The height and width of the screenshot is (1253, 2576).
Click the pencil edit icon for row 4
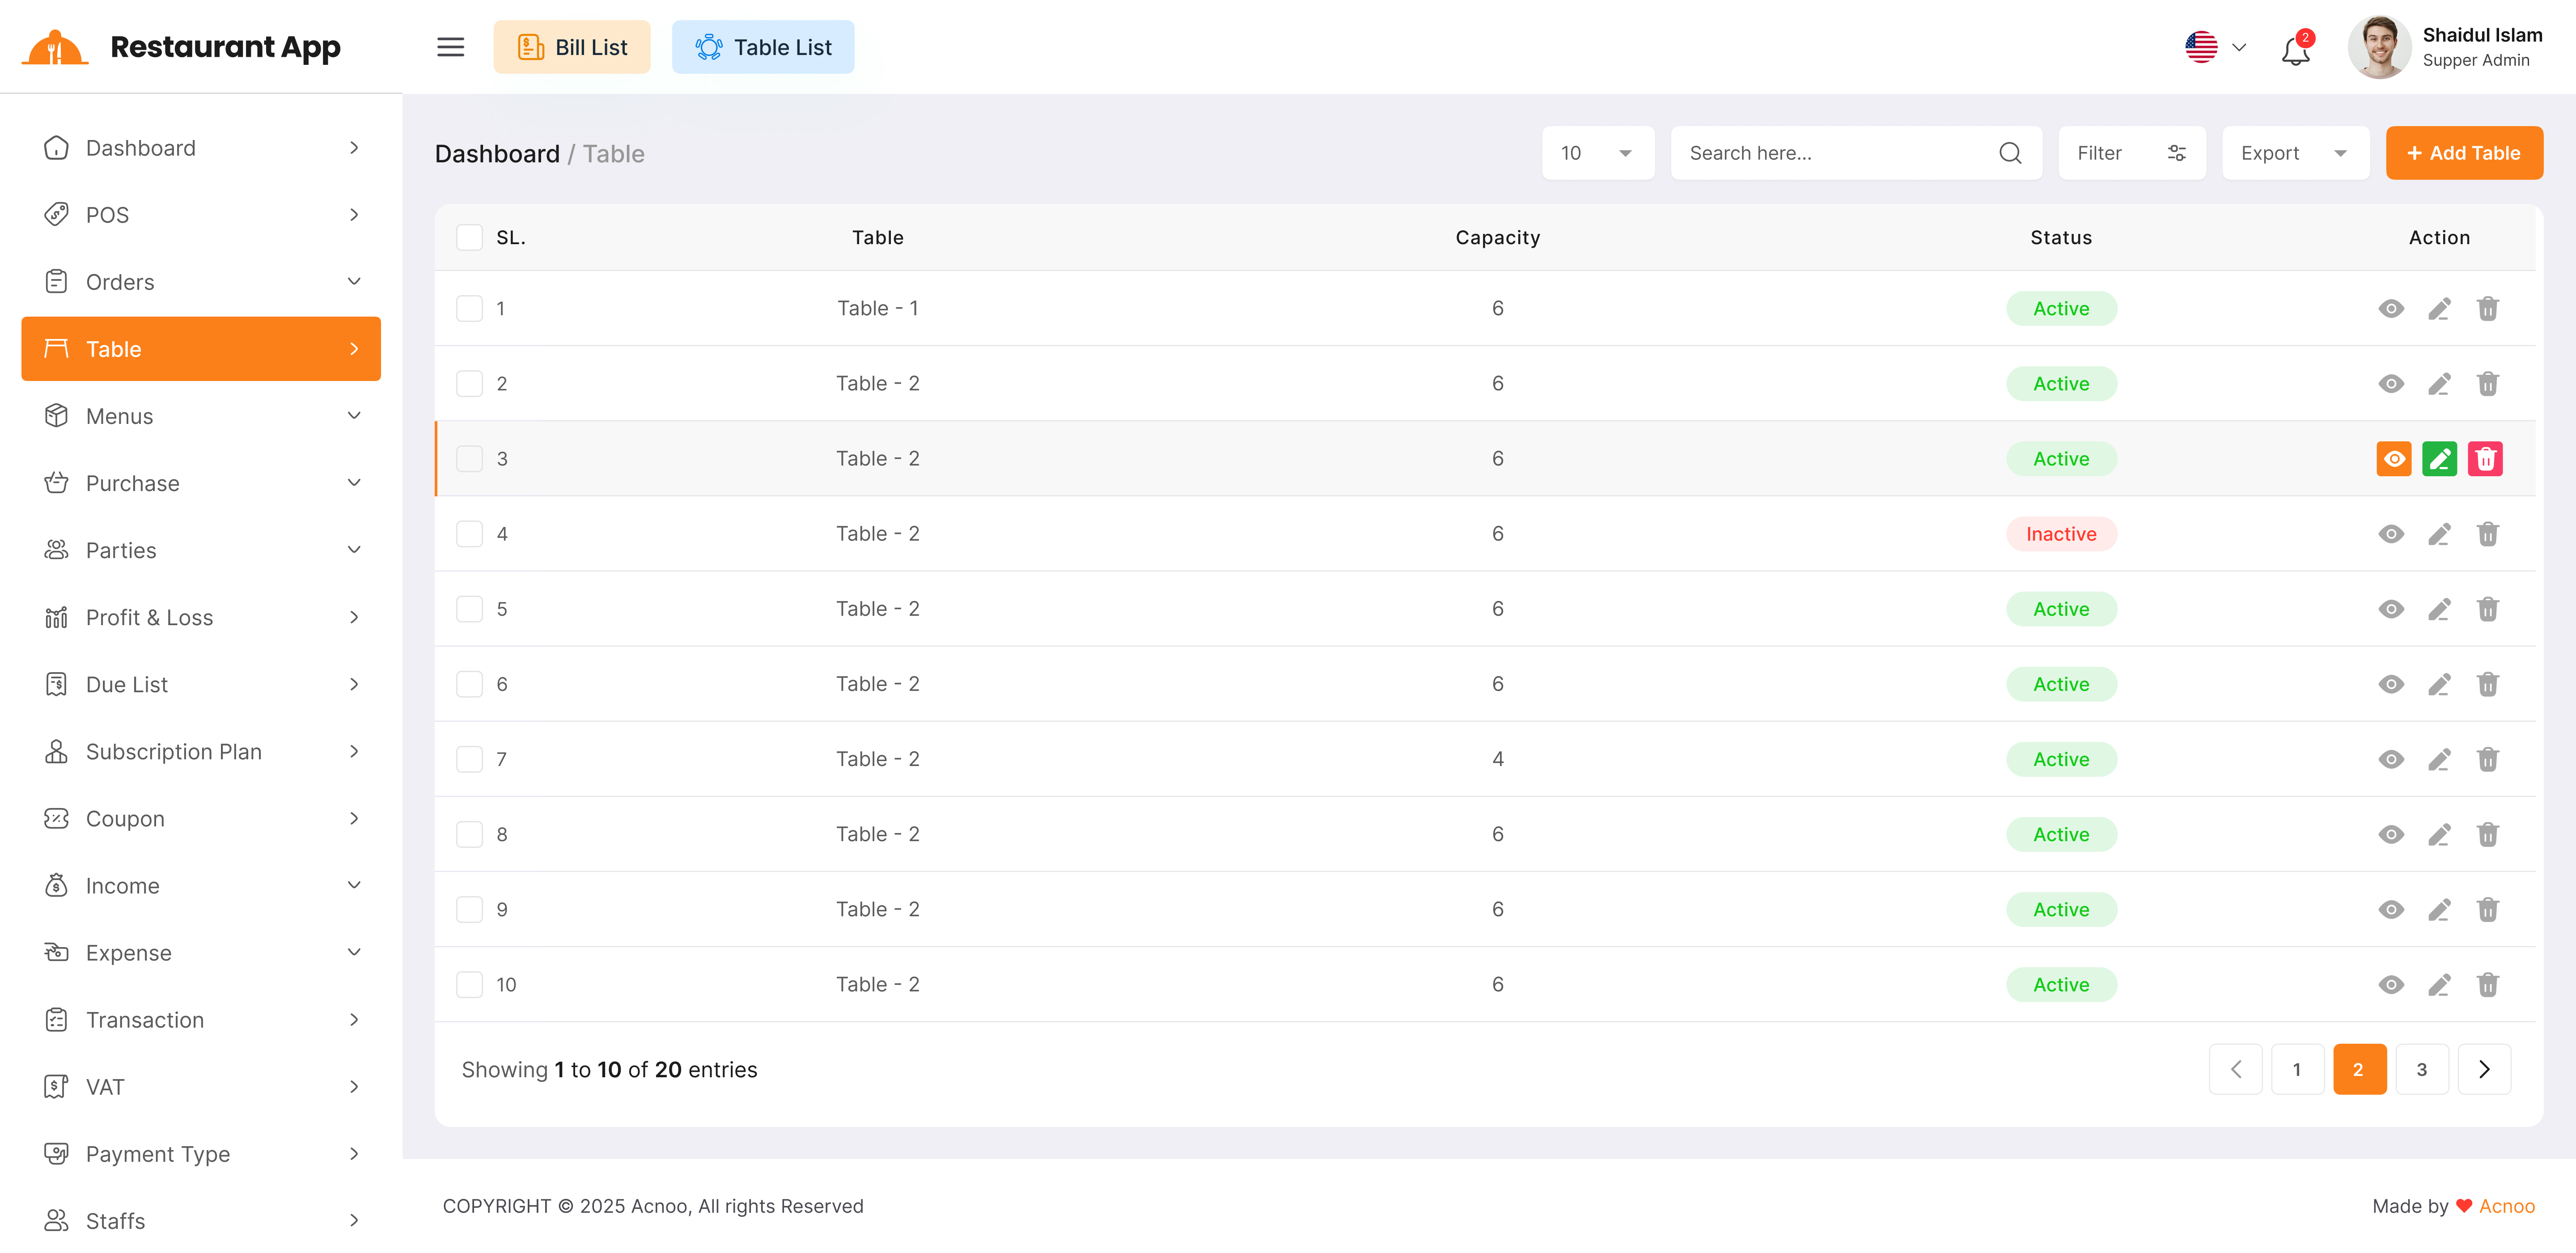click(2439, 534)
